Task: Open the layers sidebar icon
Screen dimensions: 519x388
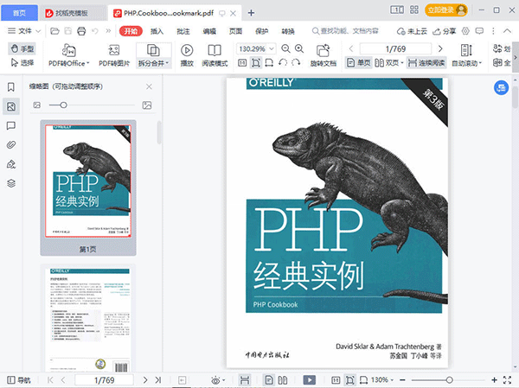Action: coord(11,183)
